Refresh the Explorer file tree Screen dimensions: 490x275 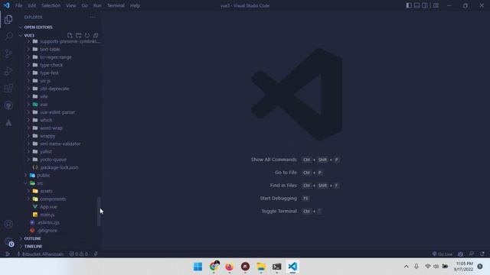coord(87,35)
